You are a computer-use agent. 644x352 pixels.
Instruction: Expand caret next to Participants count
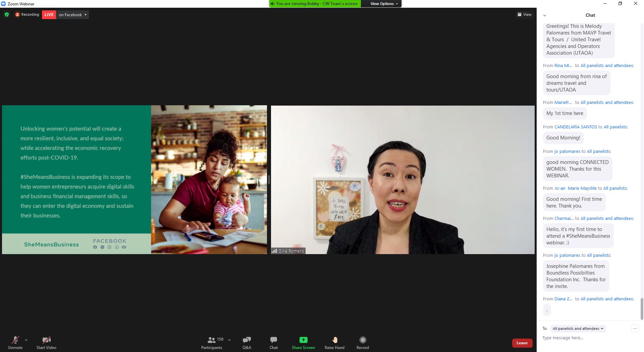[x=229, y=340]
